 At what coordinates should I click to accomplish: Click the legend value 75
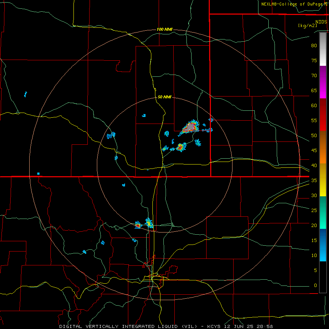pos(314,60)
